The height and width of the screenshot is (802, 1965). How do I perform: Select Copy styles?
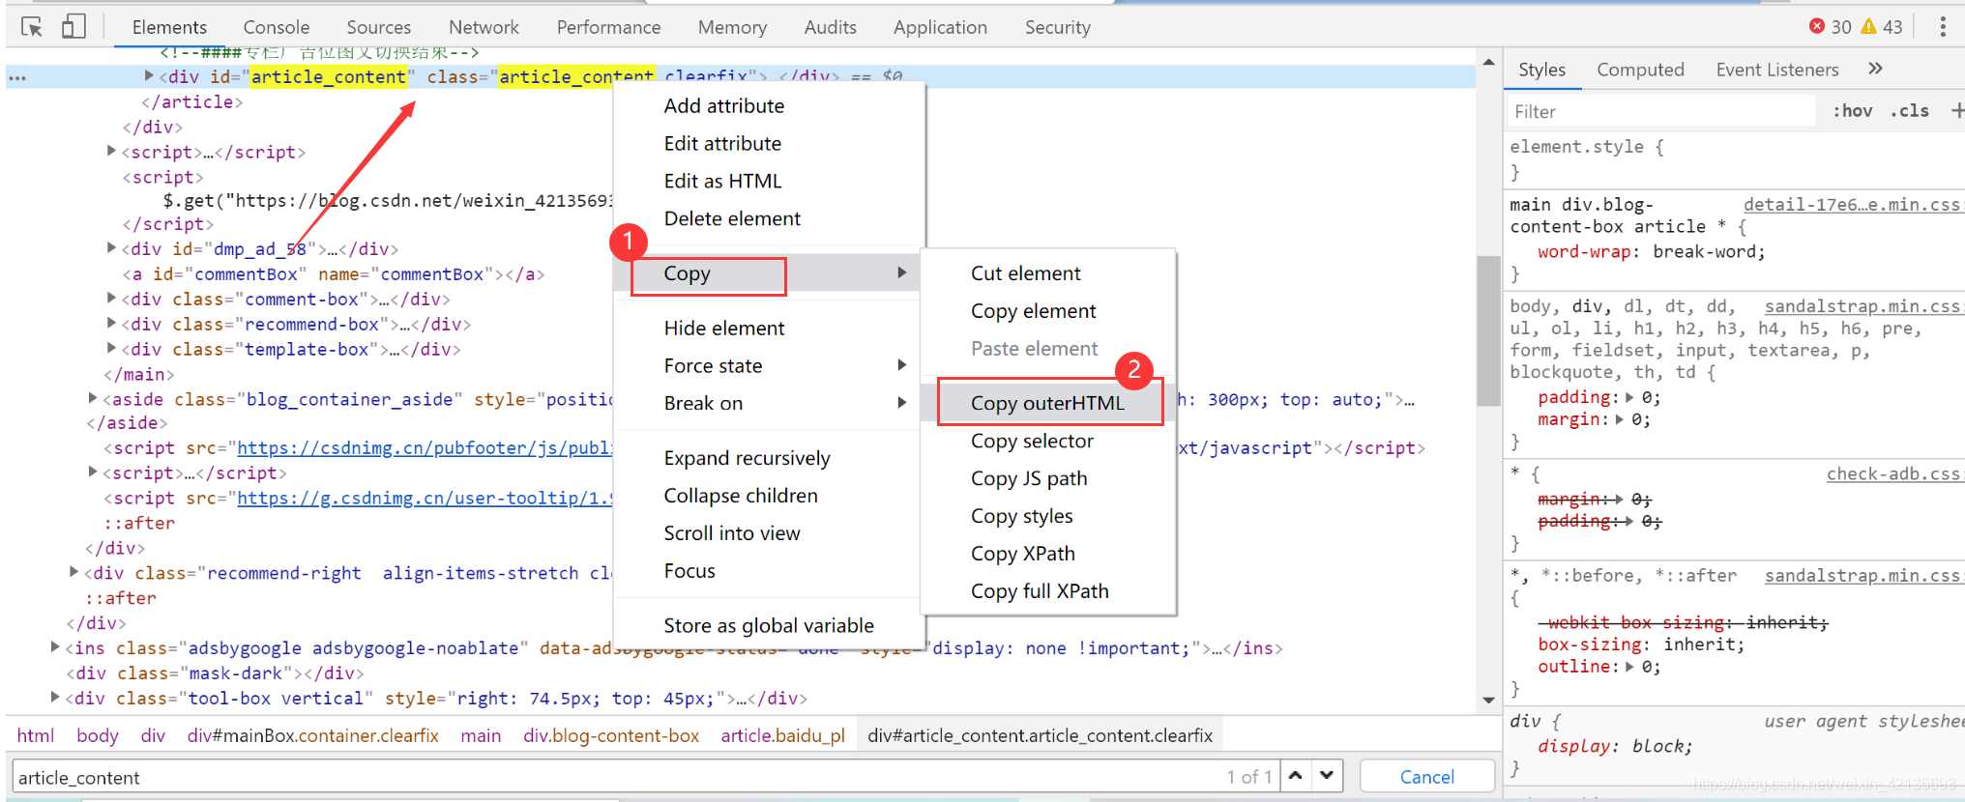click(x=1048, y=517)
